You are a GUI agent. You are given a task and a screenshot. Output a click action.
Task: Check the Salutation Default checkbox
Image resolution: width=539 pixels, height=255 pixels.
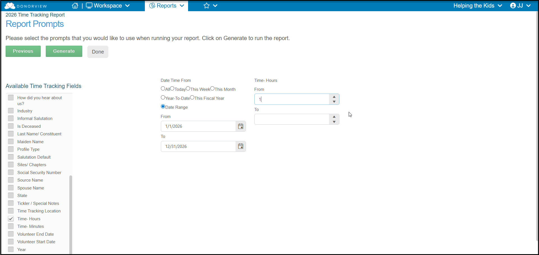point(11,157)
